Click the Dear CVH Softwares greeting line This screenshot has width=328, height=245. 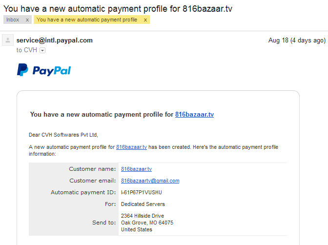tap(63, 135)
